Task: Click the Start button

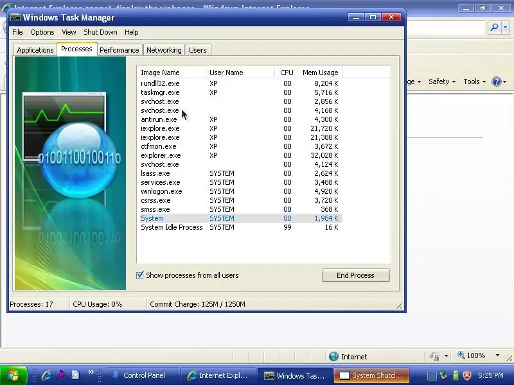Action: tap(13, 375)
